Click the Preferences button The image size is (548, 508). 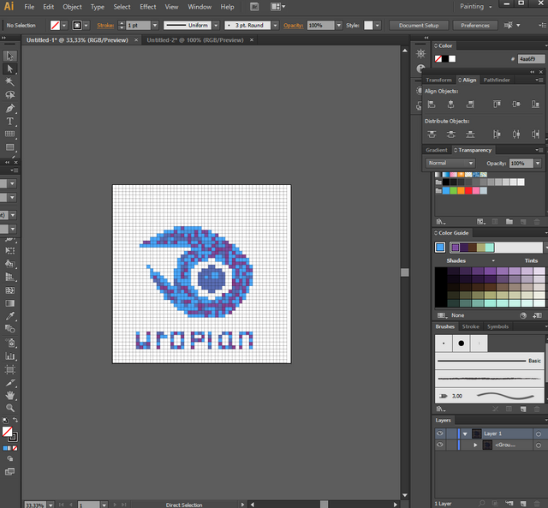(475, 26)
